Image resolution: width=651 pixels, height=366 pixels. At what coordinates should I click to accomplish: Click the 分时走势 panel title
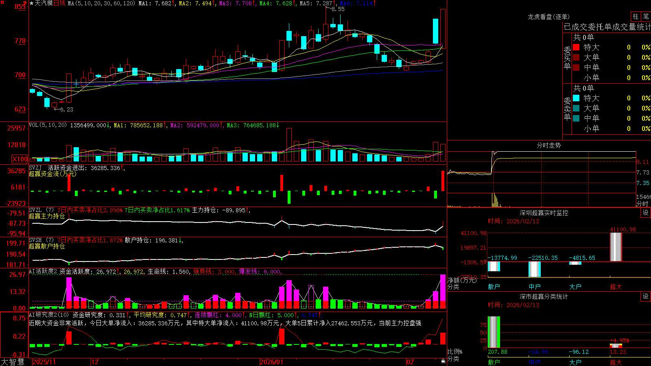click(x=548, y=145)
